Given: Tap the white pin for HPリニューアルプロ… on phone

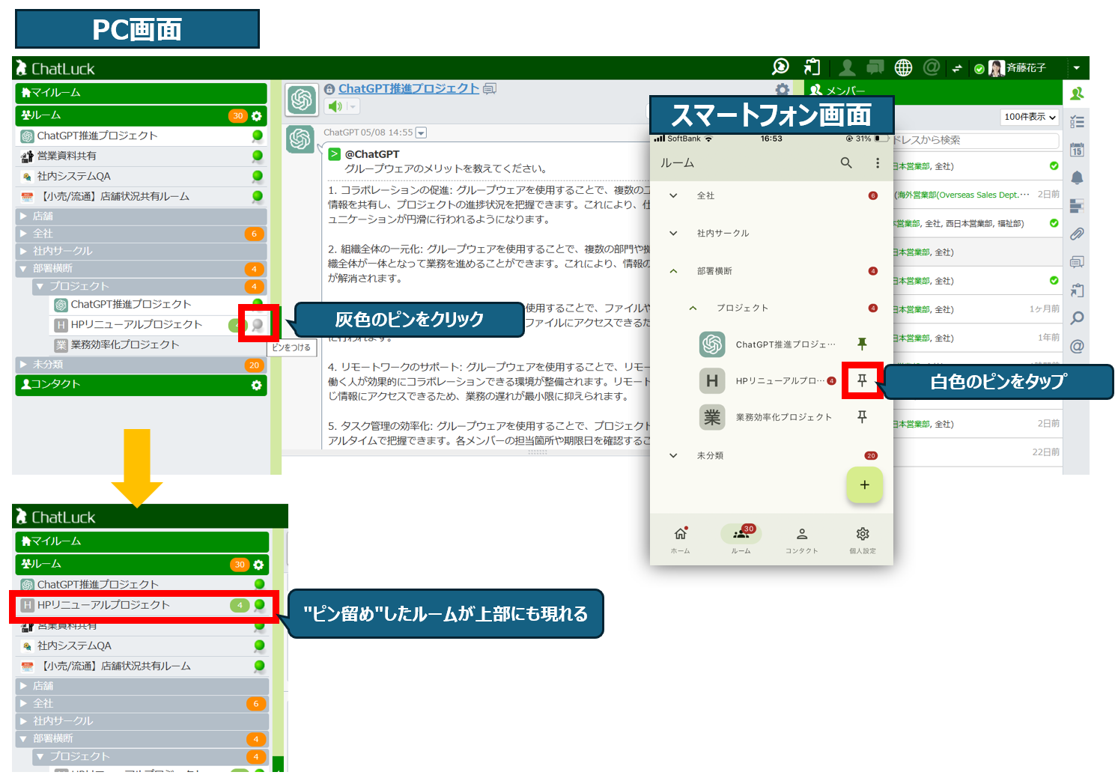Looking at the screenshot, I should point(862,380).
